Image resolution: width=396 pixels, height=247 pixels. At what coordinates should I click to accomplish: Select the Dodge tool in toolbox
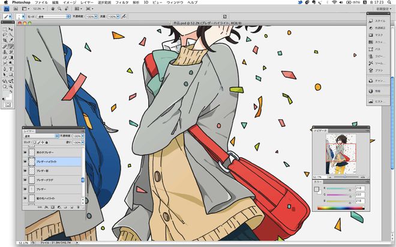(11, 63)
